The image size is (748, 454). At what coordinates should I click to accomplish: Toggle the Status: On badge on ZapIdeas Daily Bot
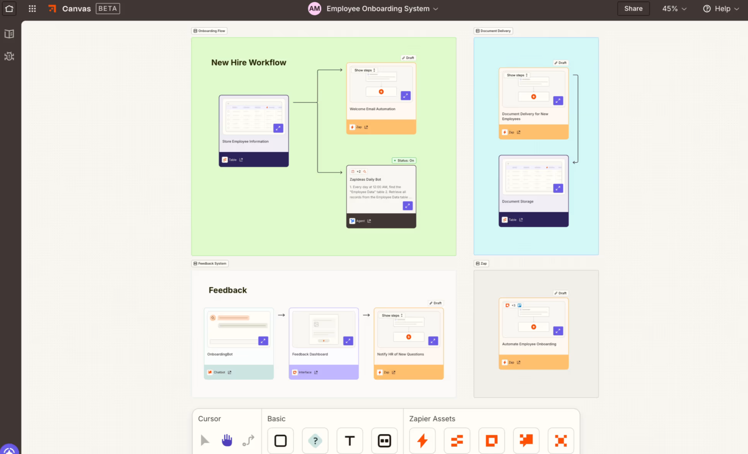pyautogui.click(x=404, y=160)
